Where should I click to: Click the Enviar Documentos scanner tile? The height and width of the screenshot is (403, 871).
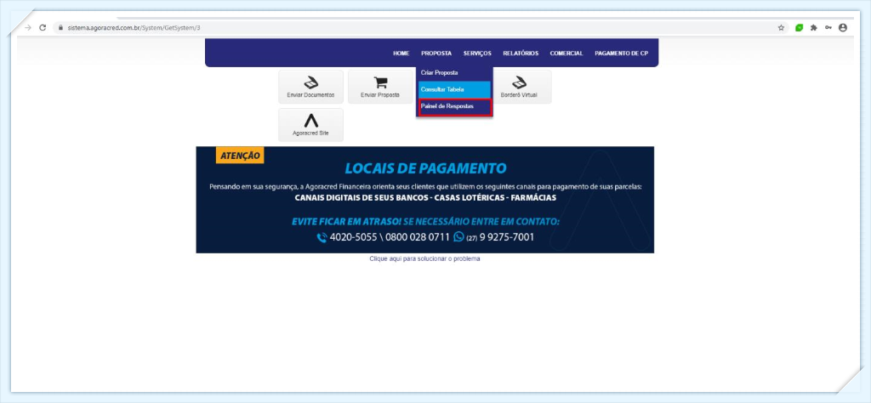[x=310, y=87]
